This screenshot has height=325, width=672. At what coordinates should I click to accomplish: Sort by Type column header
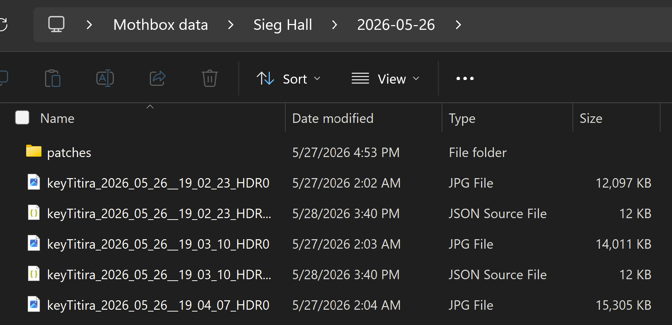507,118
